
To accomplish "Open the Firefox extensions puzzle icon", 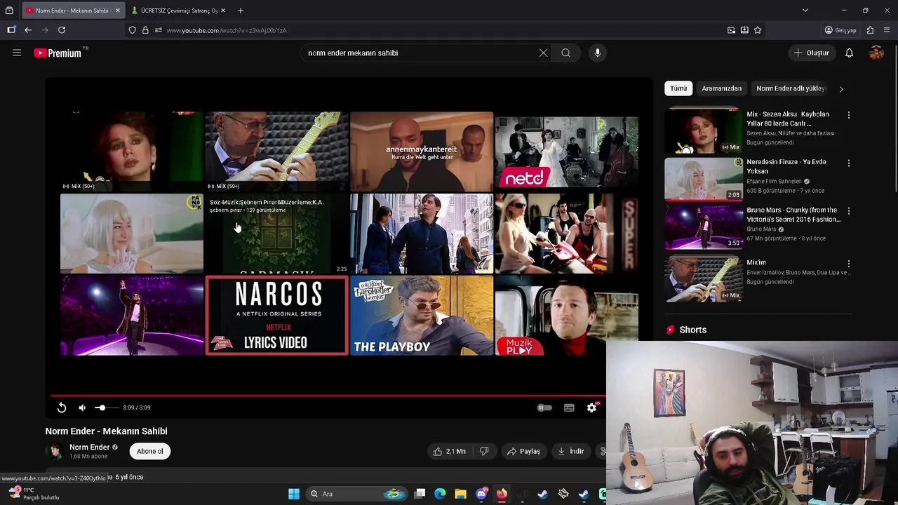I will point(870,30).
